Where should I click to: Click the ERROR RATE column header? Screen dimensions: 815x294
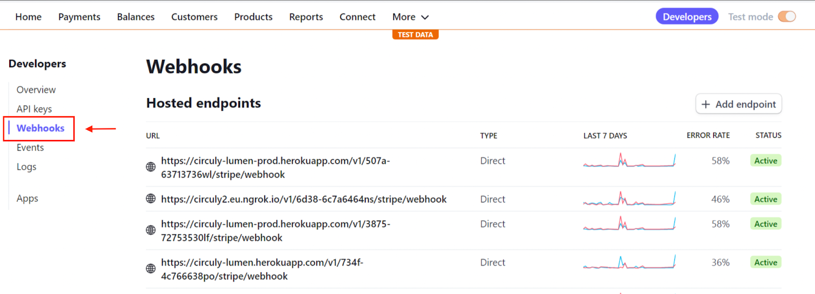[708, 135]
